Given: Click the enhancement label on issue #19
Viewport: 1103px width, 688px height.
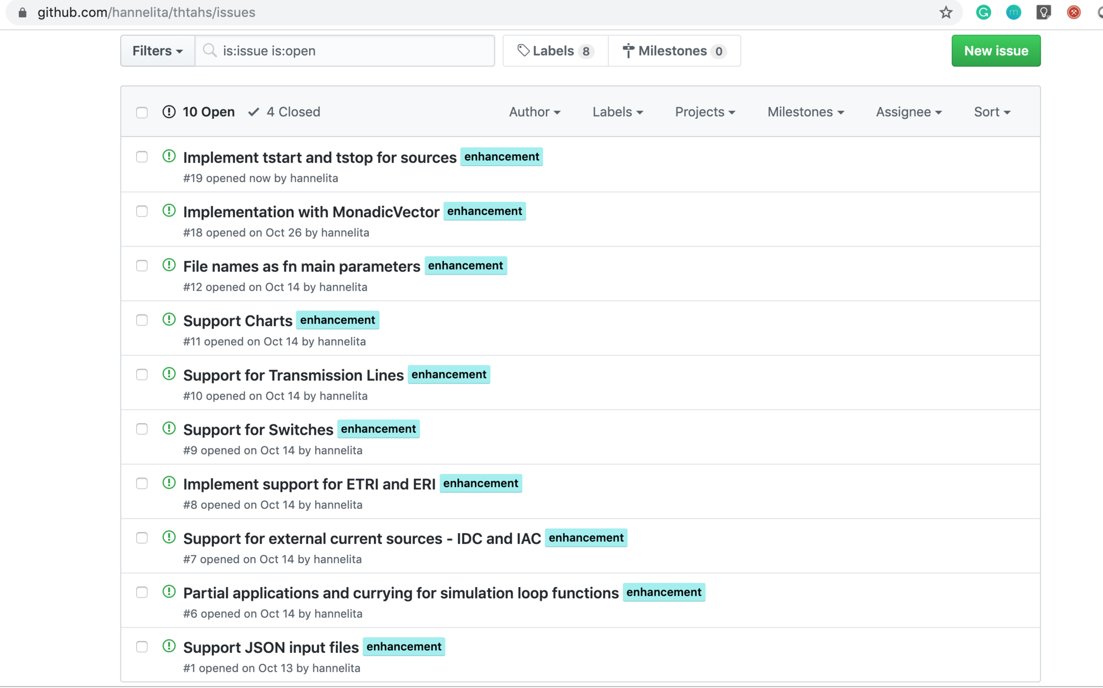Looking at the screenshot, I should [501, 157].
